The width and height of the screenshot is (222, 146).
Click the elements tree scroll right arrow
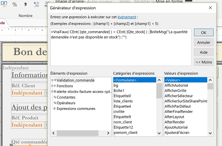pyautogui.click(x=108, y=133)
